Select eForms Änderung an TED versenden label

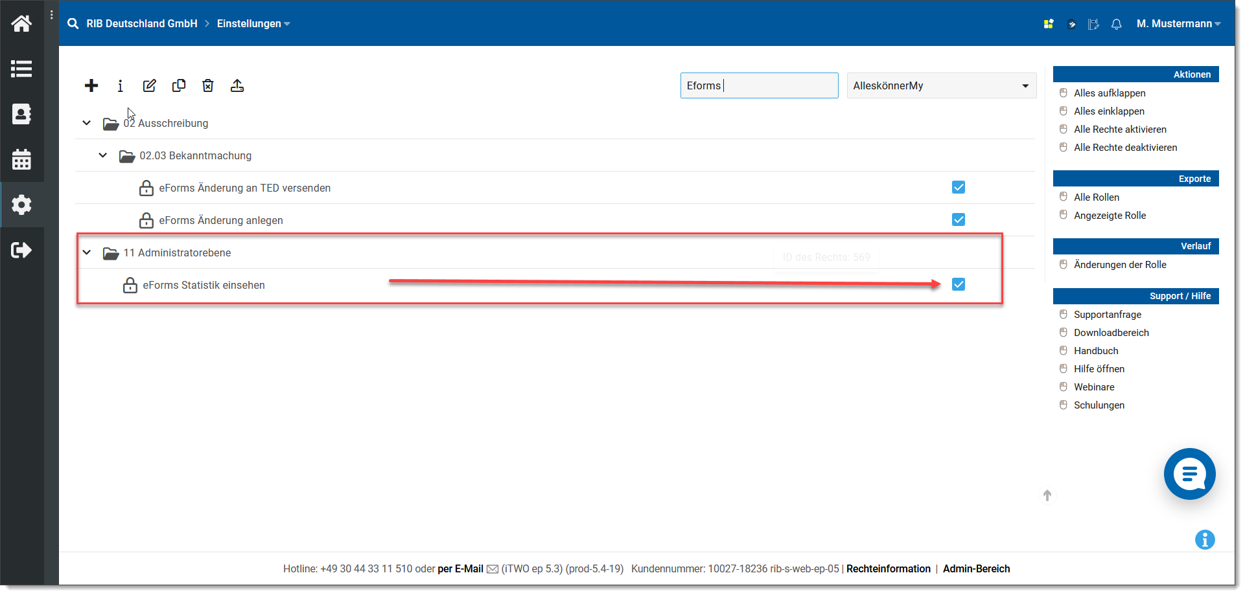(245, 188)
